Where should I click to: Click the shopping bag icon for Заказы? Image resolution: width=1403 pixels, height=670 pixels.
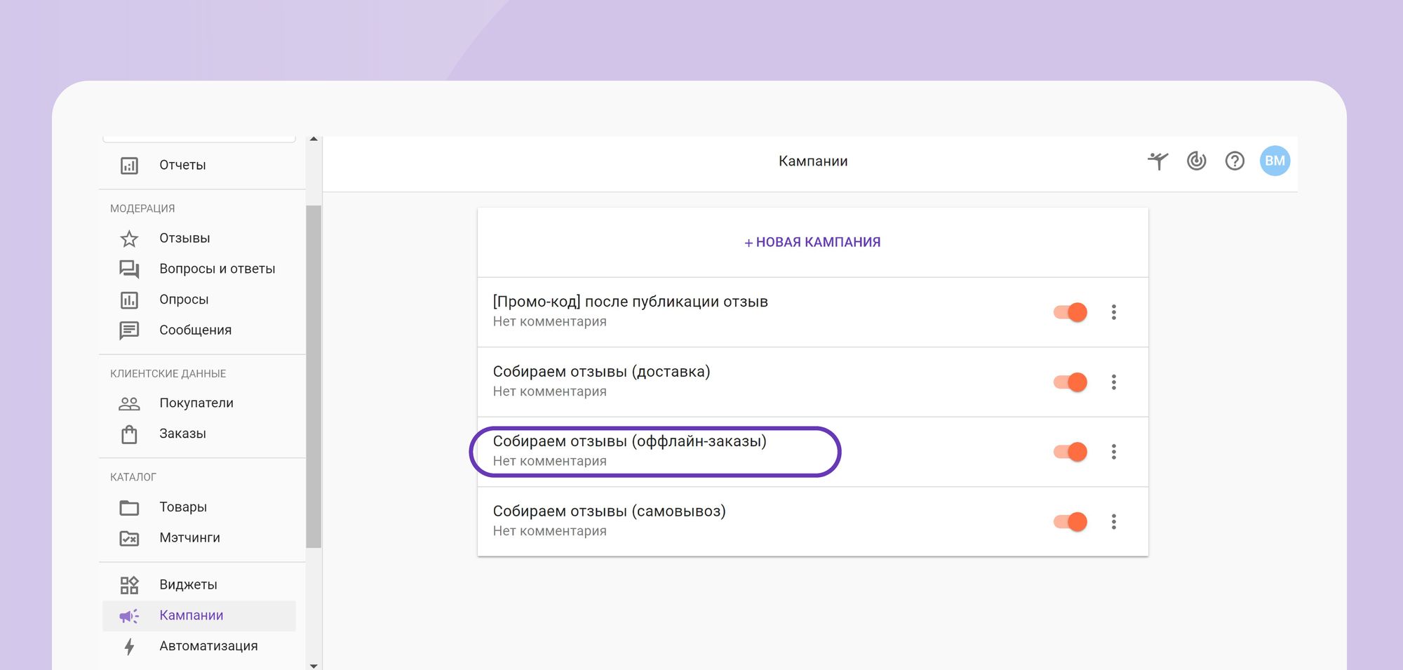129,434
